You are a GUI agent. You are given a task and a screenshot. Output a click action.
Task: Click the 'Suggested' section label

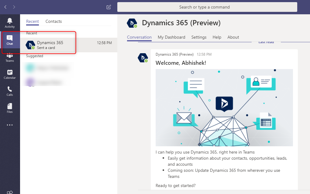tap(35, 56)
